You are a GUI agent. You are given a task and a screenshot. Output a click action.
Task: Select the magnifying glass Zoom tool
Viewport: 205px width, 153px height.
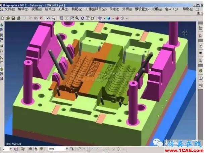[77, 18]
